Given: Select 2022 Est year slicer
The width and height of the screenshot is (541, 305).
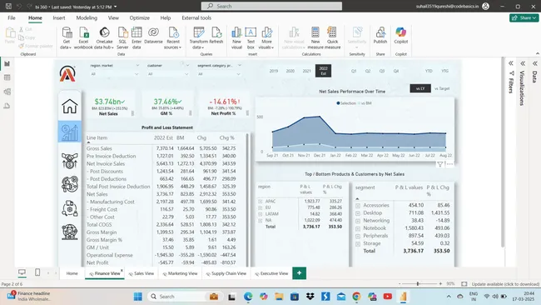Looking at the screenshot, I should [x=323, y=71].
